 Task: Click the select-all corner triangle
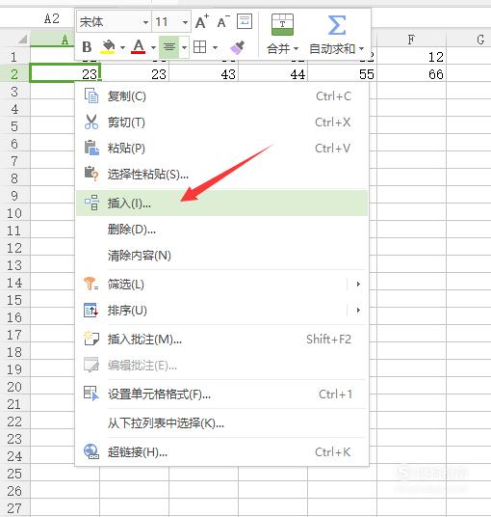(22, 40)
